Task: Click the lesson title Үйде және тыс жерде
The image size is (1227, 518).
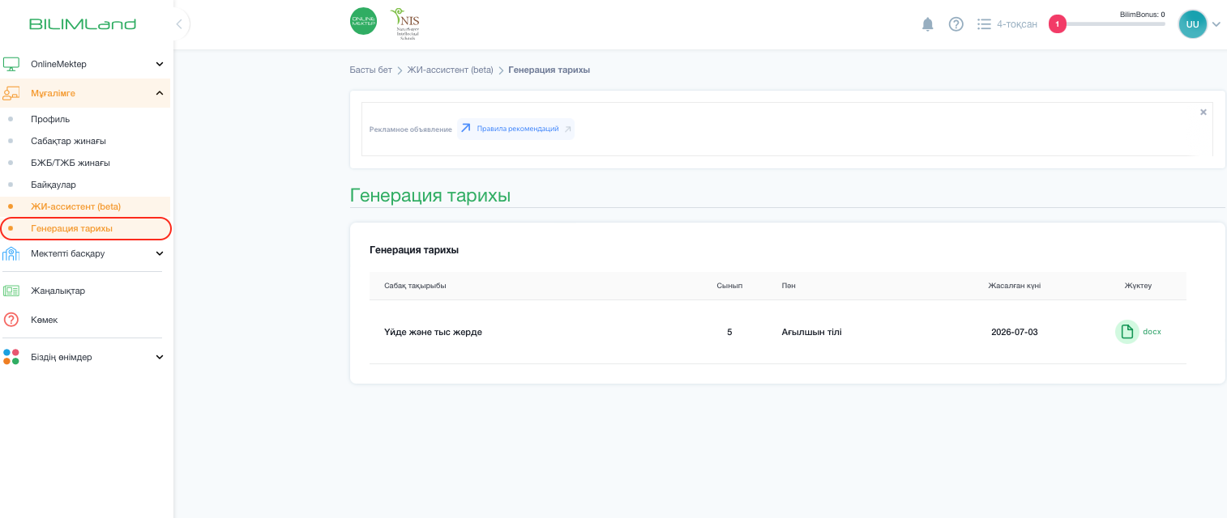Action: [433, 332]
